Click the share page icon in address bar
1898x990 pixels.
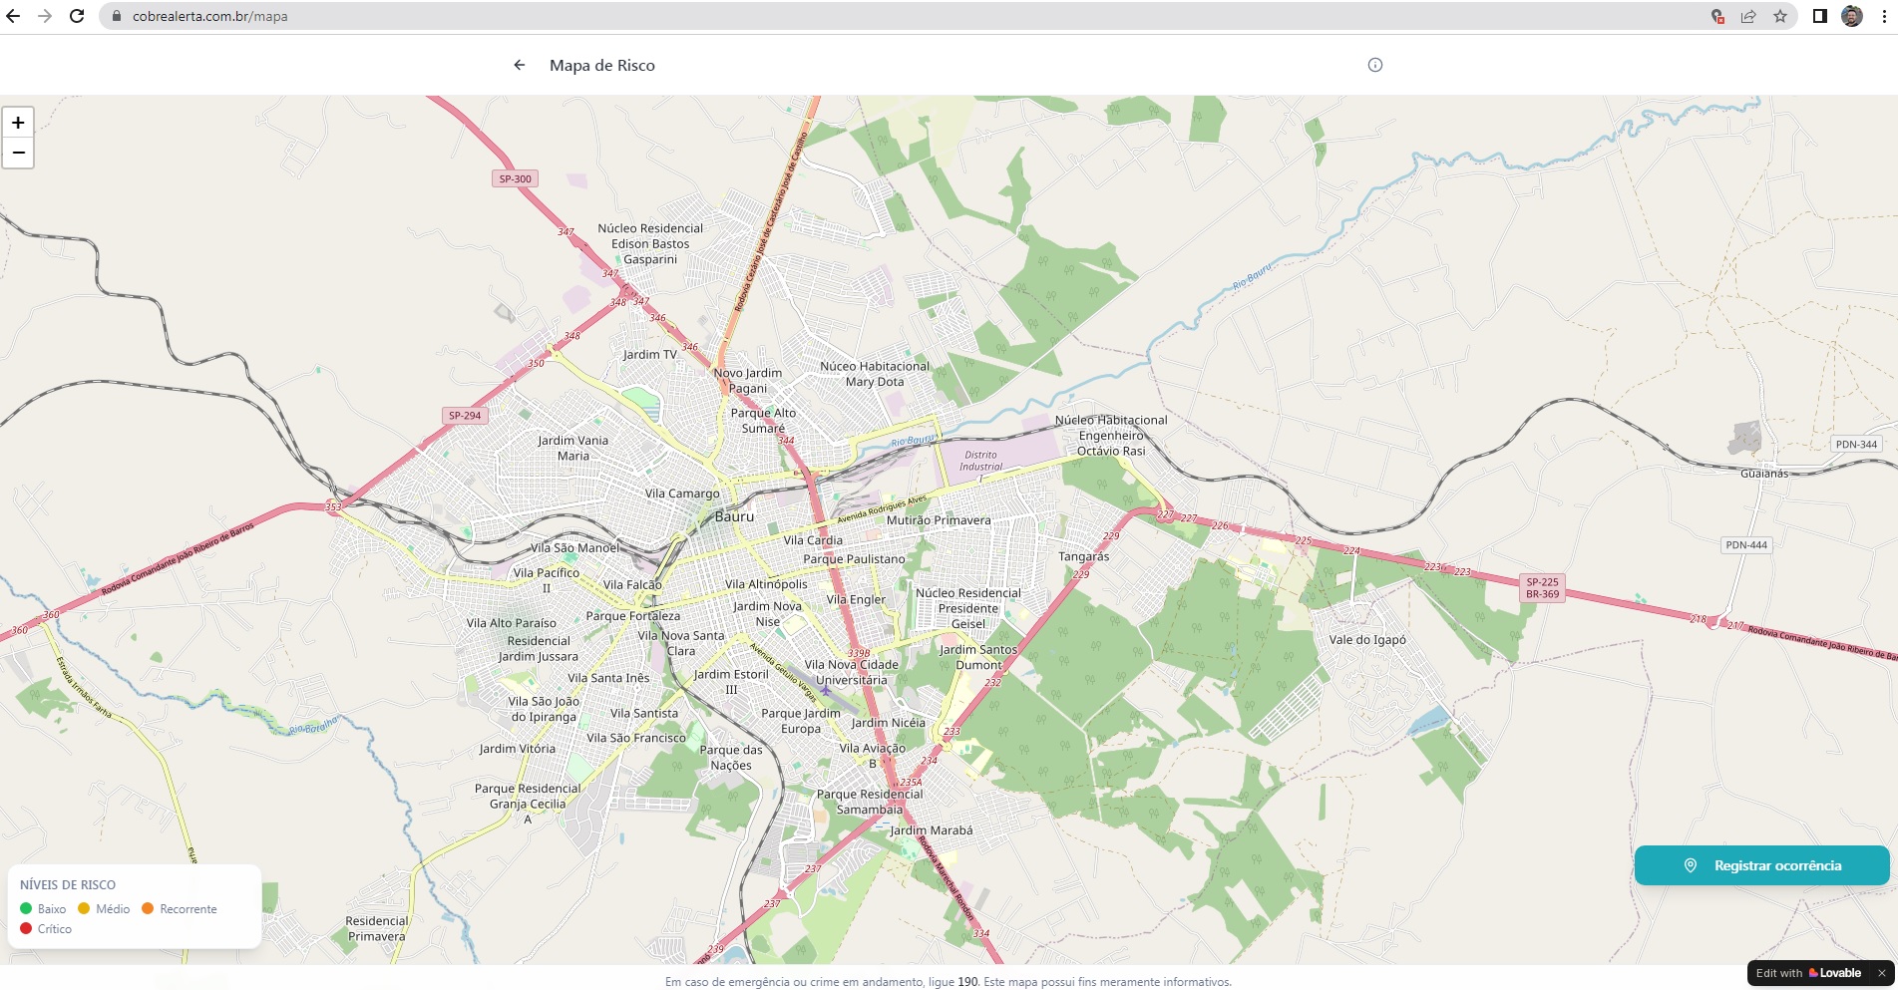click(x=1748, y=16)
